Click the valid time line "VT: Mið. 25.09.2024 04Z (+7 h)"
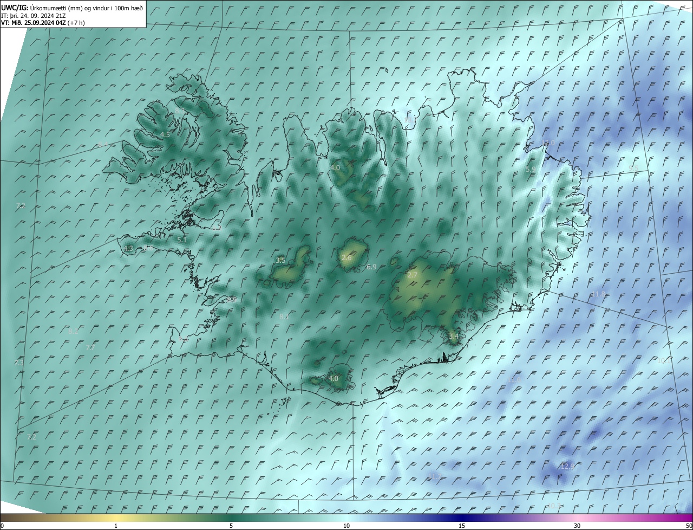 coord(43,23)
